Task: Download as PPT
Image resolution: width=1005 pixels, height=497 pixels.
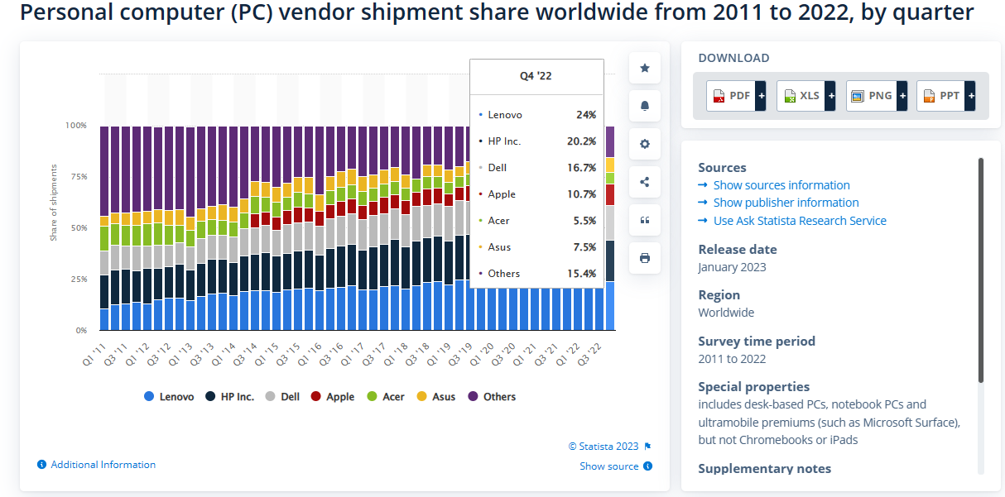Action: point(941,96)
